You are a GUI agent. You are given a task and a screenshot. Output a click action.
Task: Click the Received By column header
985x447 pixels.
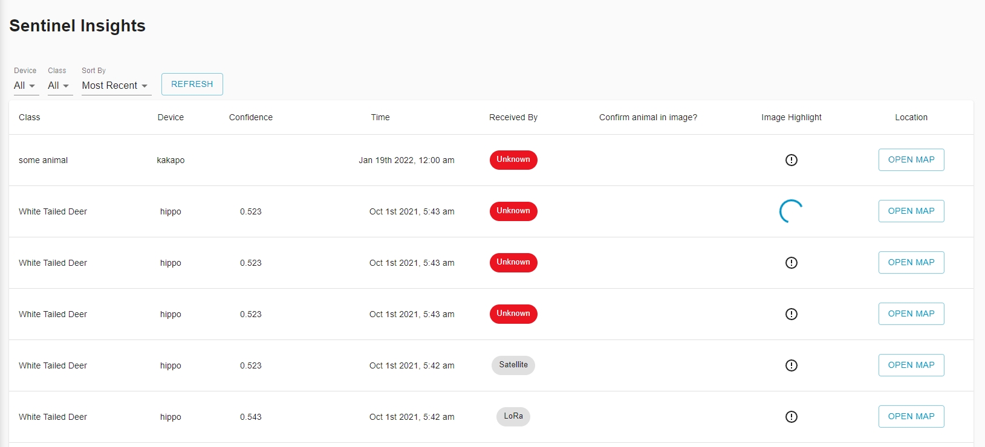513,117
